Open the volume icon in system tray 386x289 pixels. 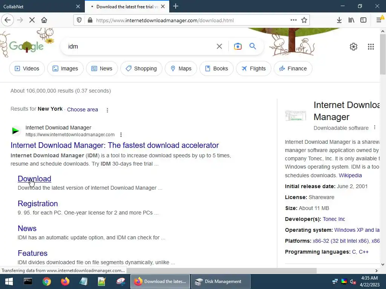click(353, 281)
